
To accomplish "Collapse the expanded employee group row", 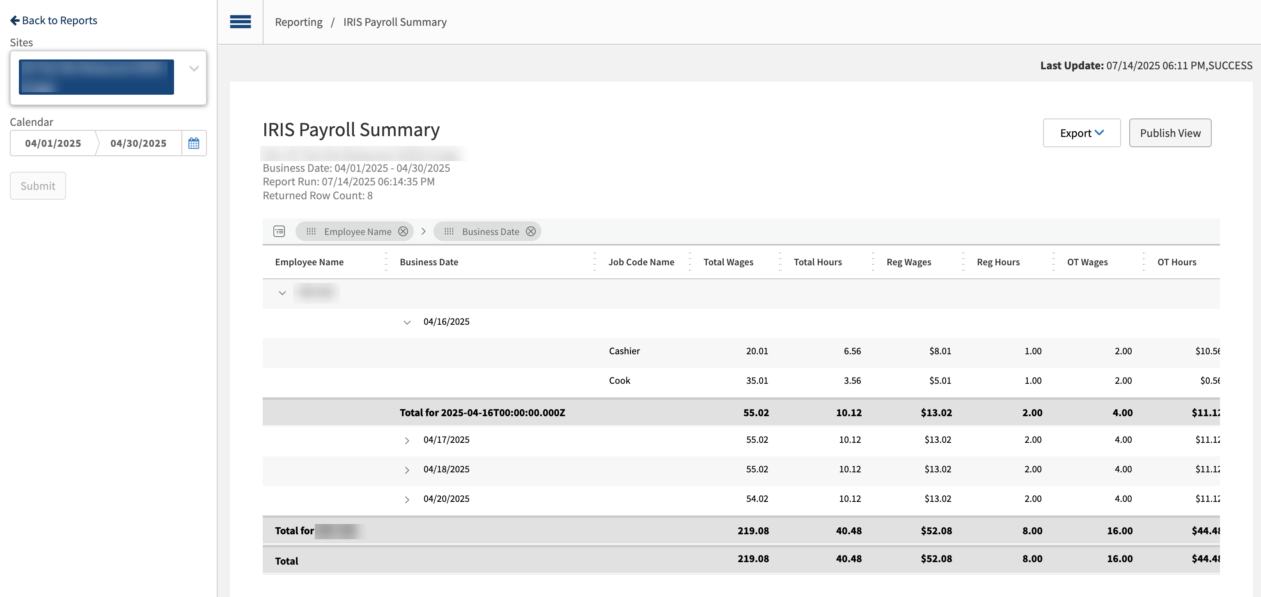I will click(282, 293).
